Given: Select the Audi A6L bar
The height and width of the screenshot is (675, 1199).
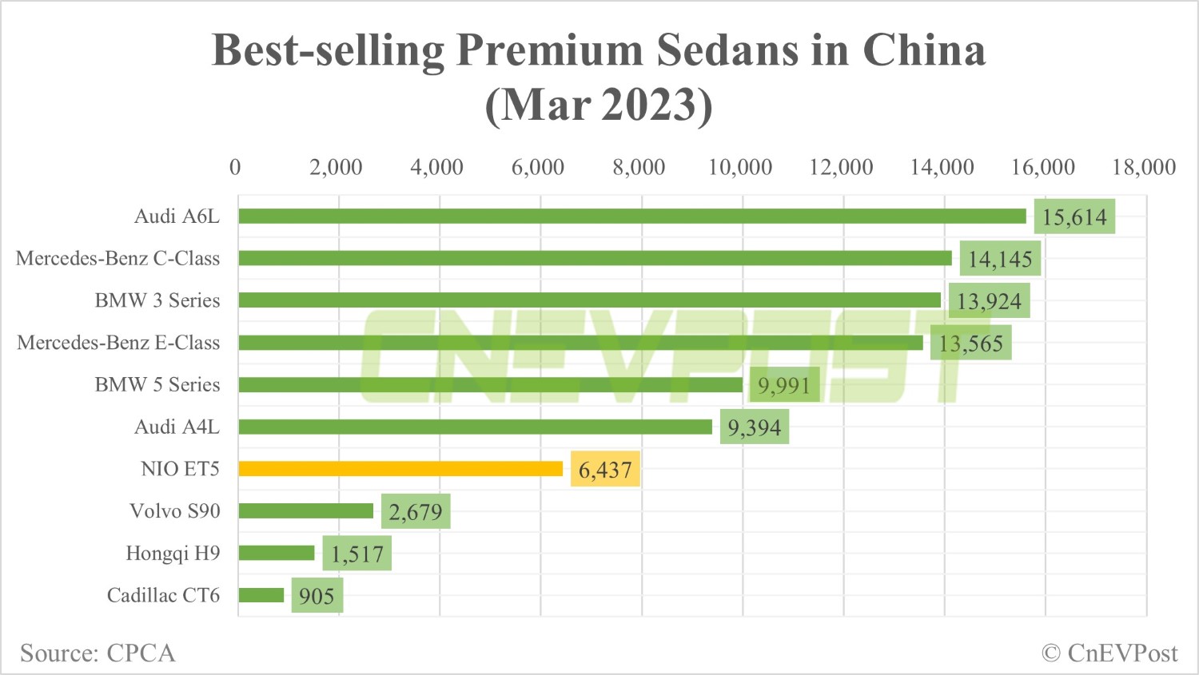Looking at the screenshot, I should coord(632,216).
